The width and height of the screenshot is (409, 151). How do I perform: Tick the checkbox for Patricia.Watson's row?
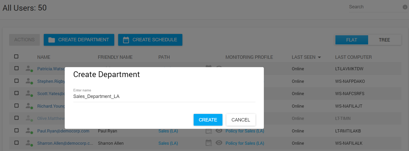click(17, 68)
